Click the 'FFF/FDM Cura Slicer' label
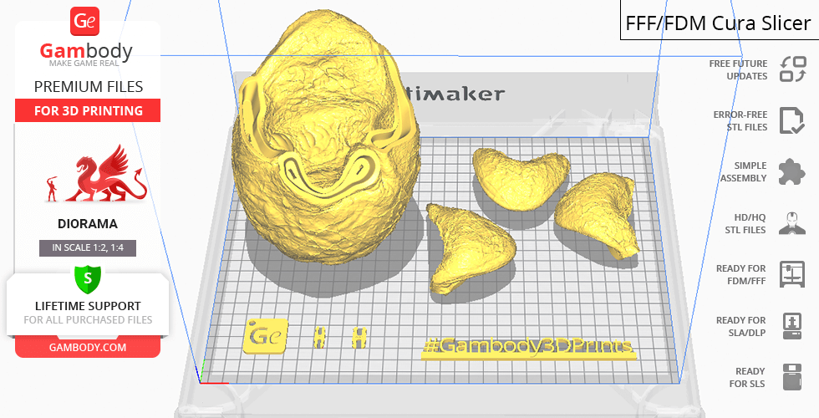 coord(719,22)
